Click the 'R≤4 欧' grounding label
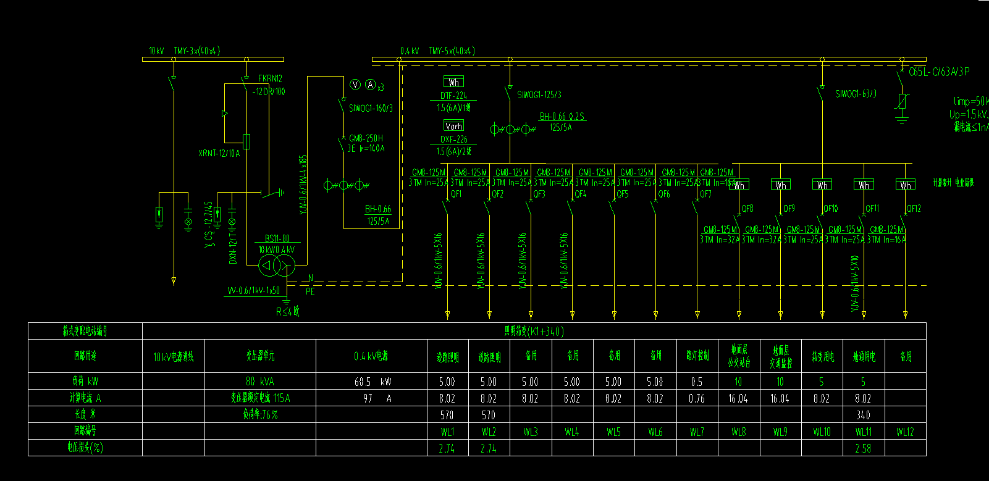 coord(288,311)
